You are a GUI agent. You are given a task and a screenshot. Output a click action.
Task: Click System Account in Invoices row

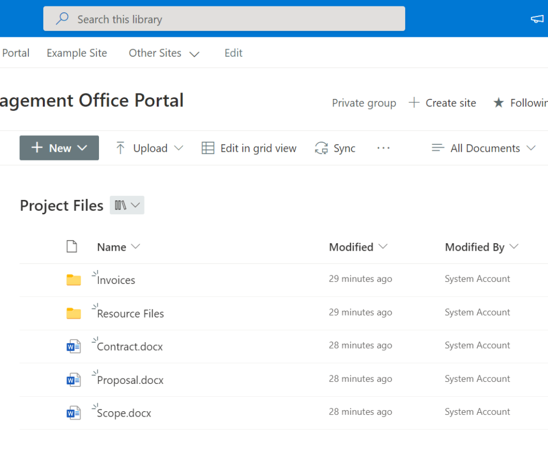(x=477, y=279)
